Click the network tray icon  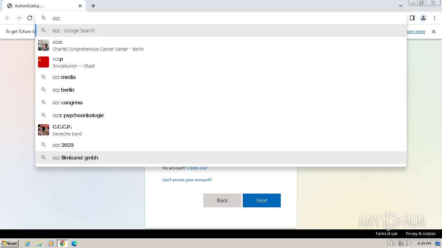pyautogui.click(x=401, y=244)
